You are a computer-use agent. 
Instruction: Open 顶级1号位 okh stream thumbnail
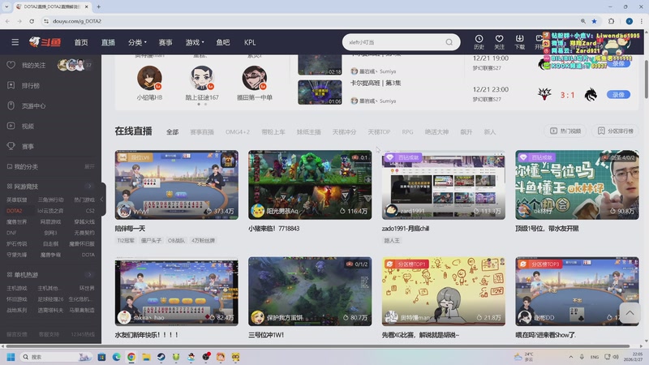point(577,185)
